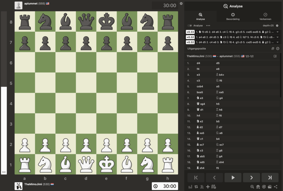Image resolution: width=283 pixels, height=191 pixels.
Task: Expand the second engine line starting with e4
Action: 277,37
